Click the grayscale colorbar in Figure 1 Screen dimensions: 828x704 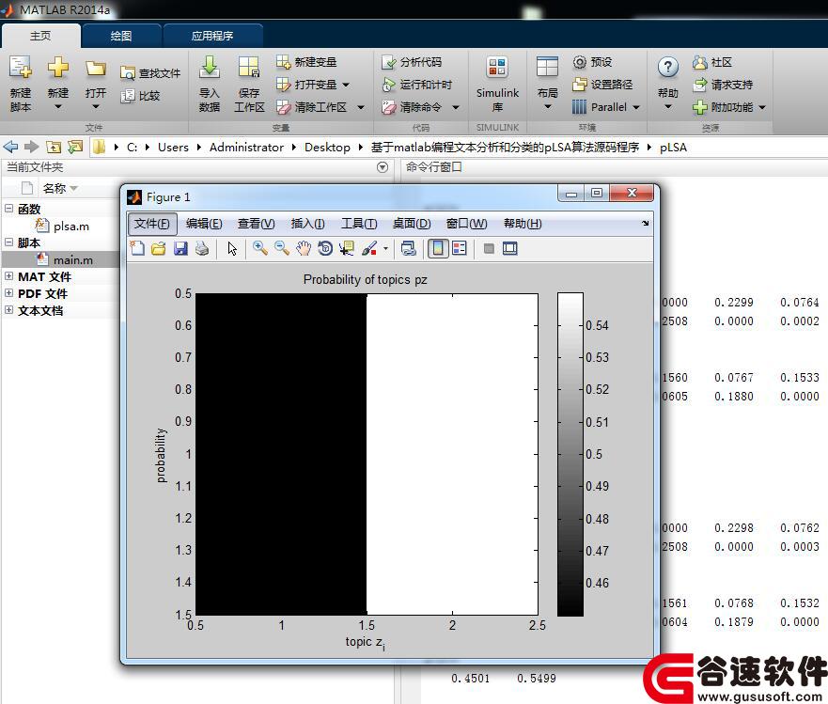point(570,454)
